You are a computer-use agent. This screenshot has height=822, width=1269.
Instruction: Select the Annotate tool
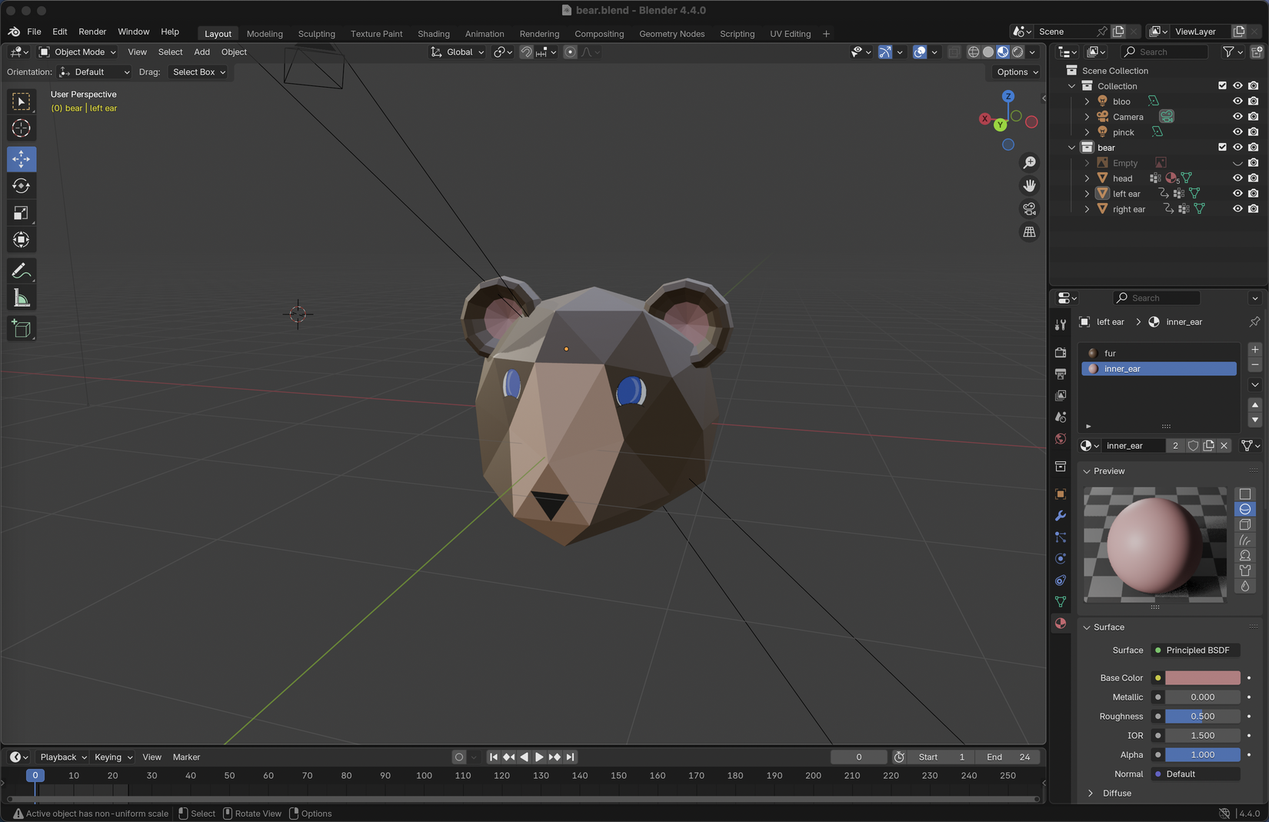[22, 271]
